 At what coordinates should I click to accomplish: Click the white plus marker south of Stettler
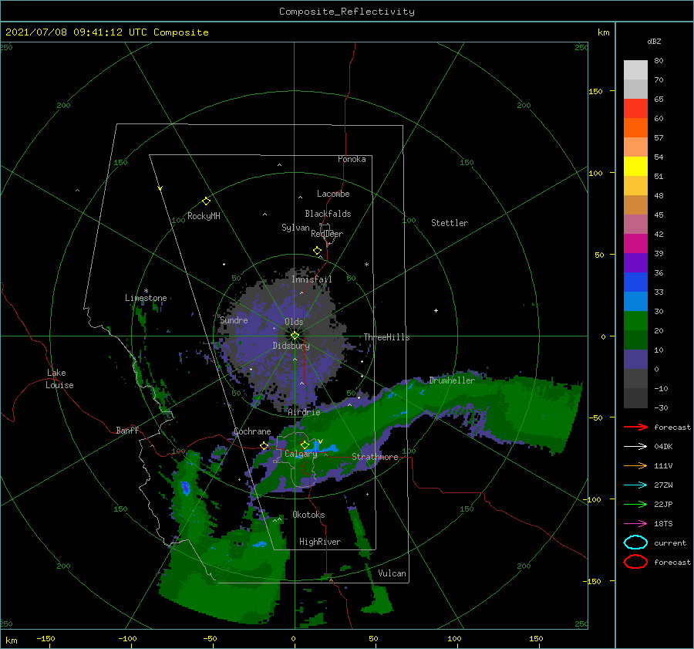coord(436,310)
